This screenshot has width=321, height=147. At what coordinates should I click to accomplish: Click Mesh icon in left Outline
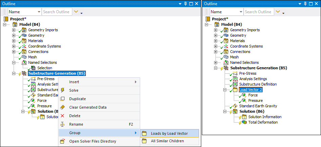click(x=24, y=57)
